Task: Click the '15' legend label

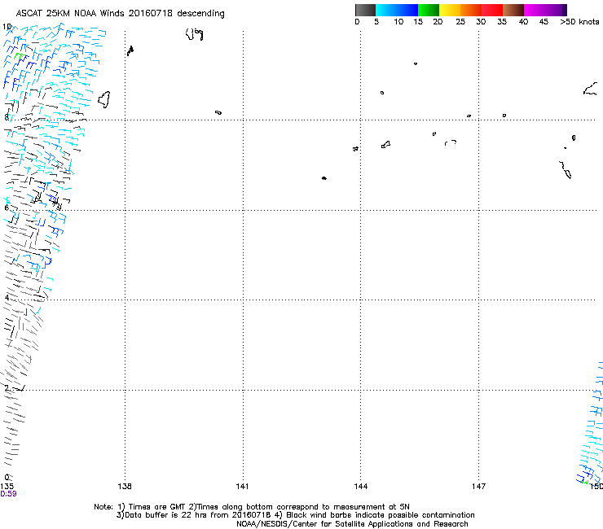Action: (418, 22)
